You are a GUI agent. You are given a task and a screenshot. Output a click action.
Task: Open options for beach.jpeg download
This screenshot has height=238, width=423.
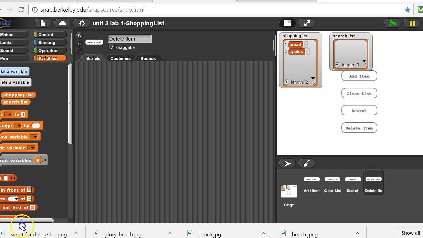(x=357, y=233)
